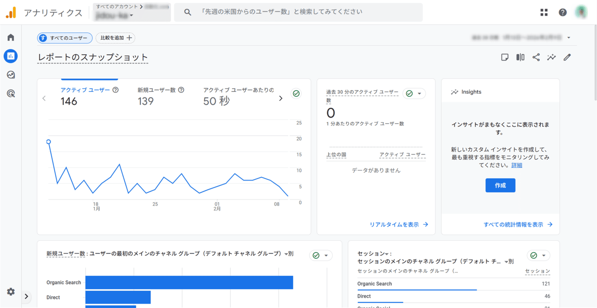The image size is (597, 308).
Task: Click the Share report icon
Action: 536,57
